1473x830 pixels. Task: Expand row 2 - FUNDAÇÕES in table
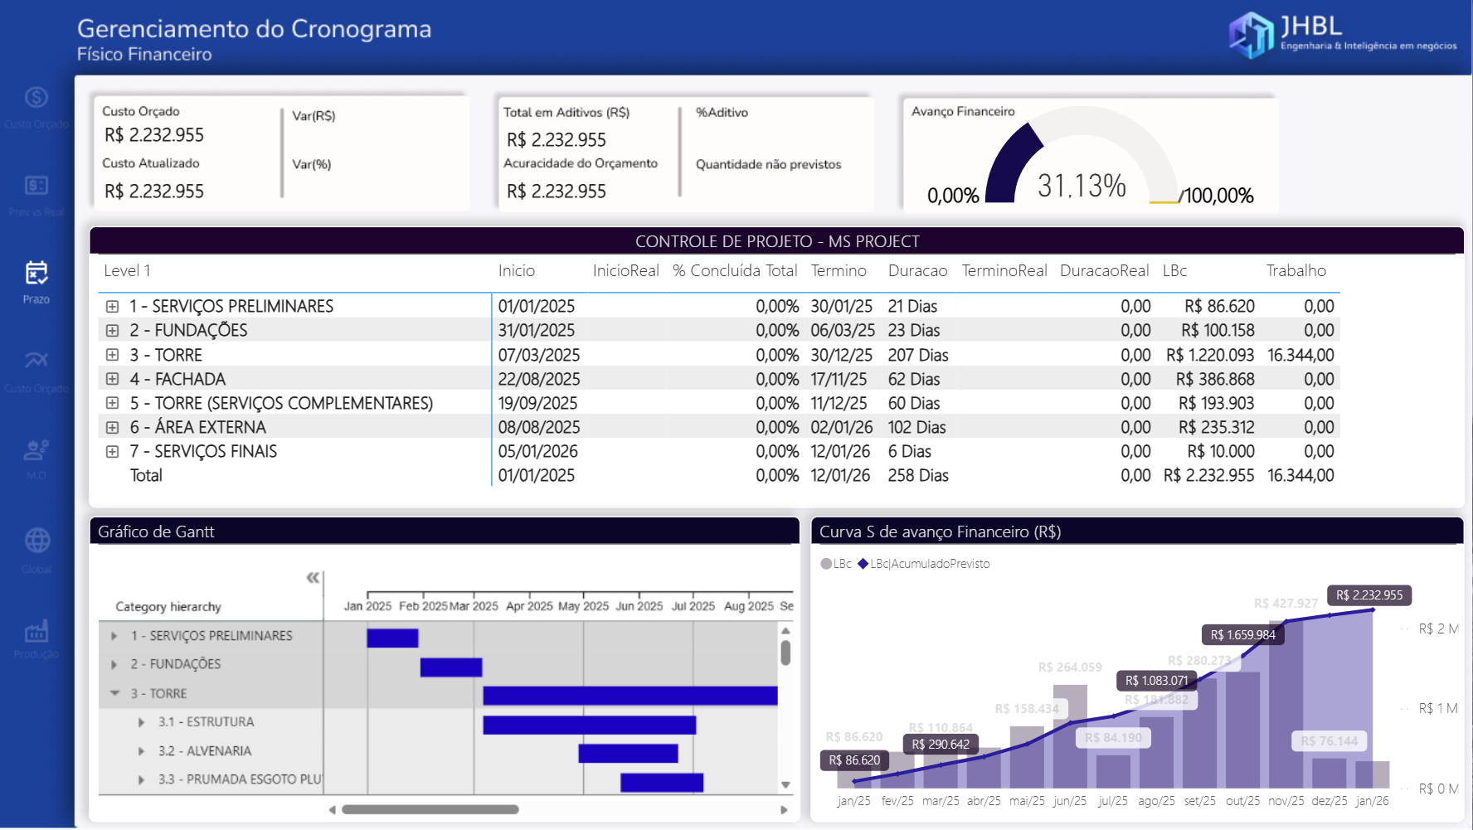112,331
